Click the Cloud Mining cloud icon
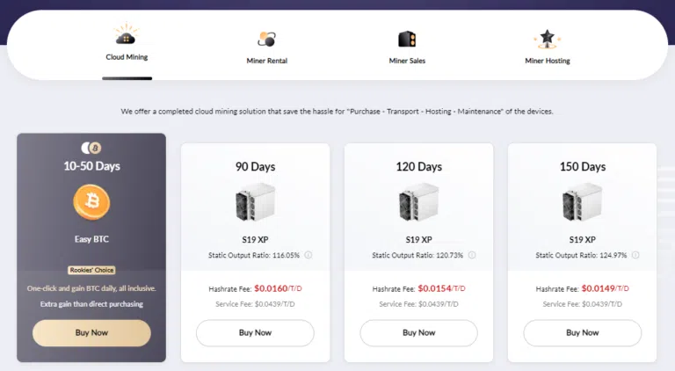 127,34
